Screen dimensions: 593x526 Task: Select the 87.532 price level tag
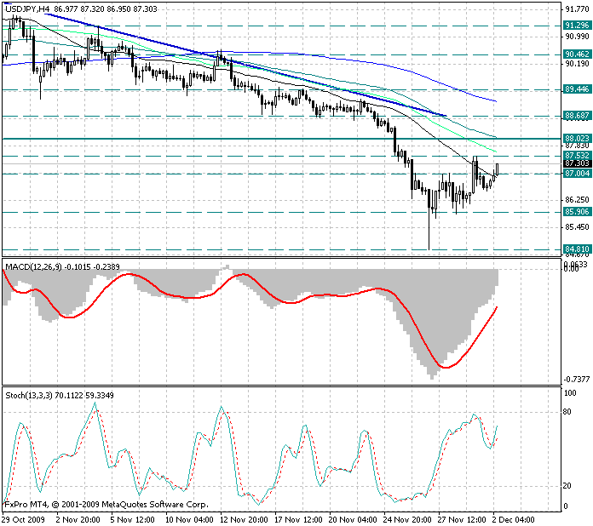[x=577, y=155]
